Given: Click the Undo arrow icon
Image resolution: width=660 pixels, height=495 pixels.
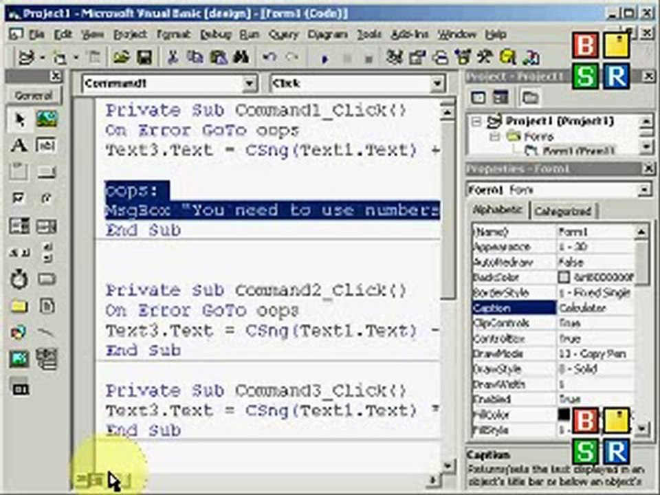Looking at the screenshot, I should tap(269, 57).
